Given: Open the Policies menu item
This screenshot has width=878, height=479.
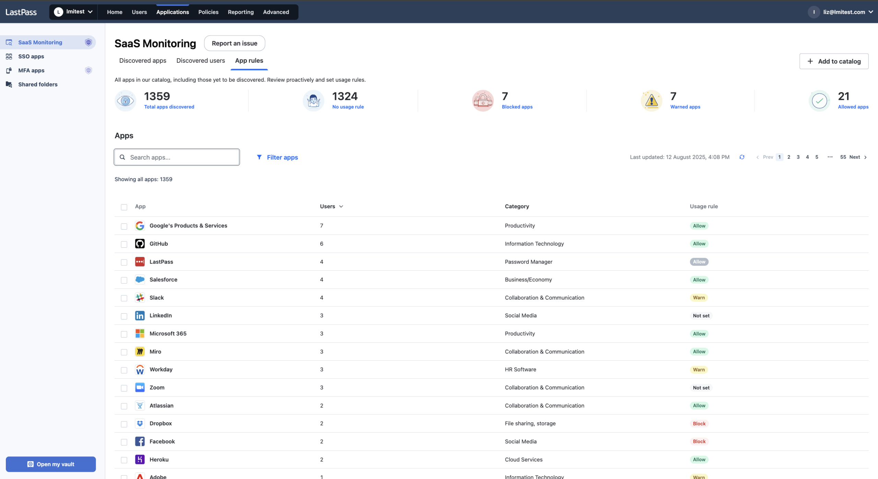Looking at the screenshot, I should [x=208, y=12].
